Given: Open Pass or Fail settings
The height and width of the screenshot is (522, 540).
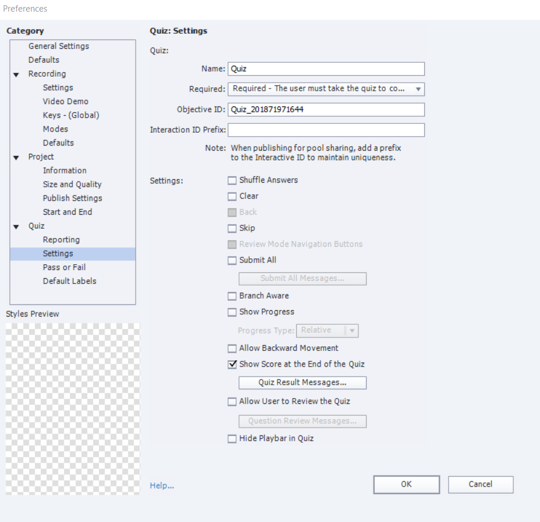Looking at the screenshot, I should pos(64,267).
